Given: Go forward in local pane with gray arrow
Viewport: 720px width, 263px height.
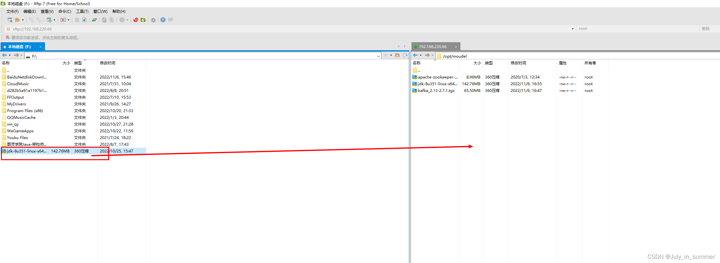Looking at the screenshot, I should [16, 55].
